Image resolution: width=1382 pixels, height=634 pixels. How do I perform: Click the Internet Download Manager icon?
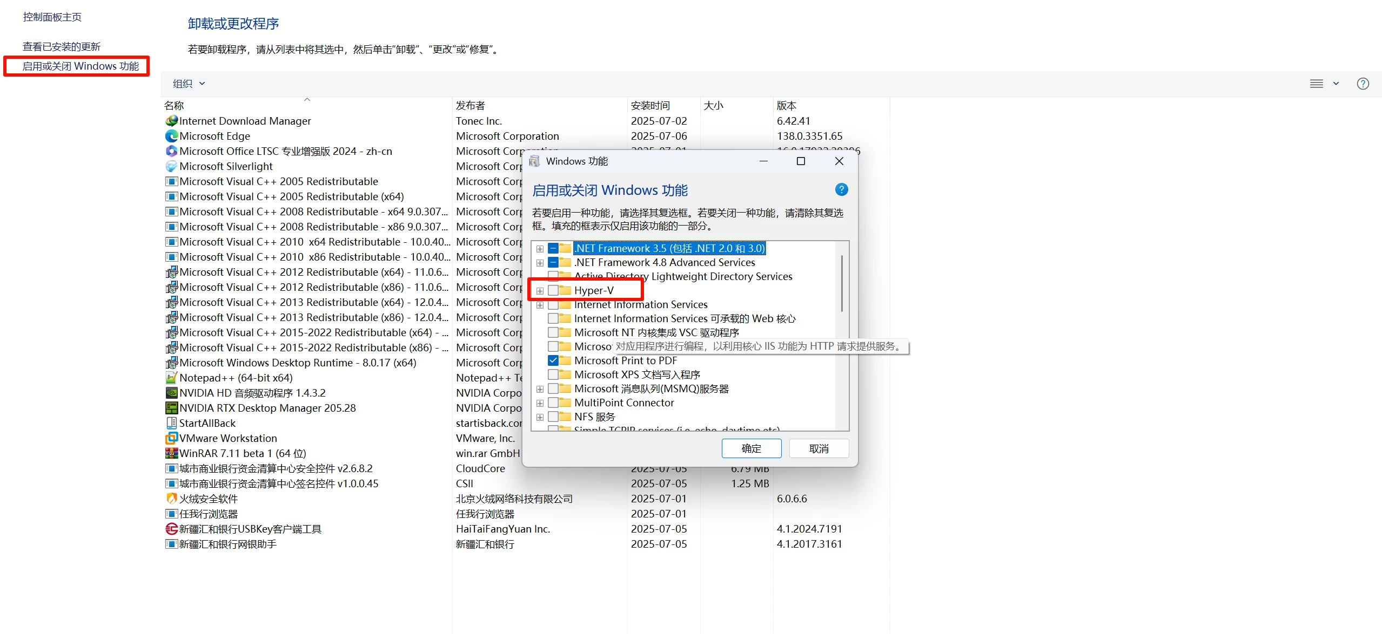(x=171, y=121)
